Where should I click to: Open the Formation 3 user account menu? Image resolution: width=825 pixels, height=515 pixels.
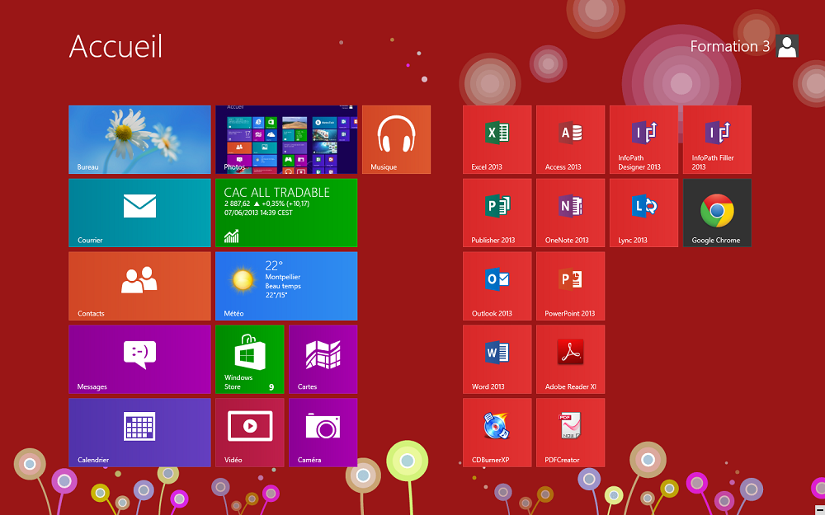point(744,46)
